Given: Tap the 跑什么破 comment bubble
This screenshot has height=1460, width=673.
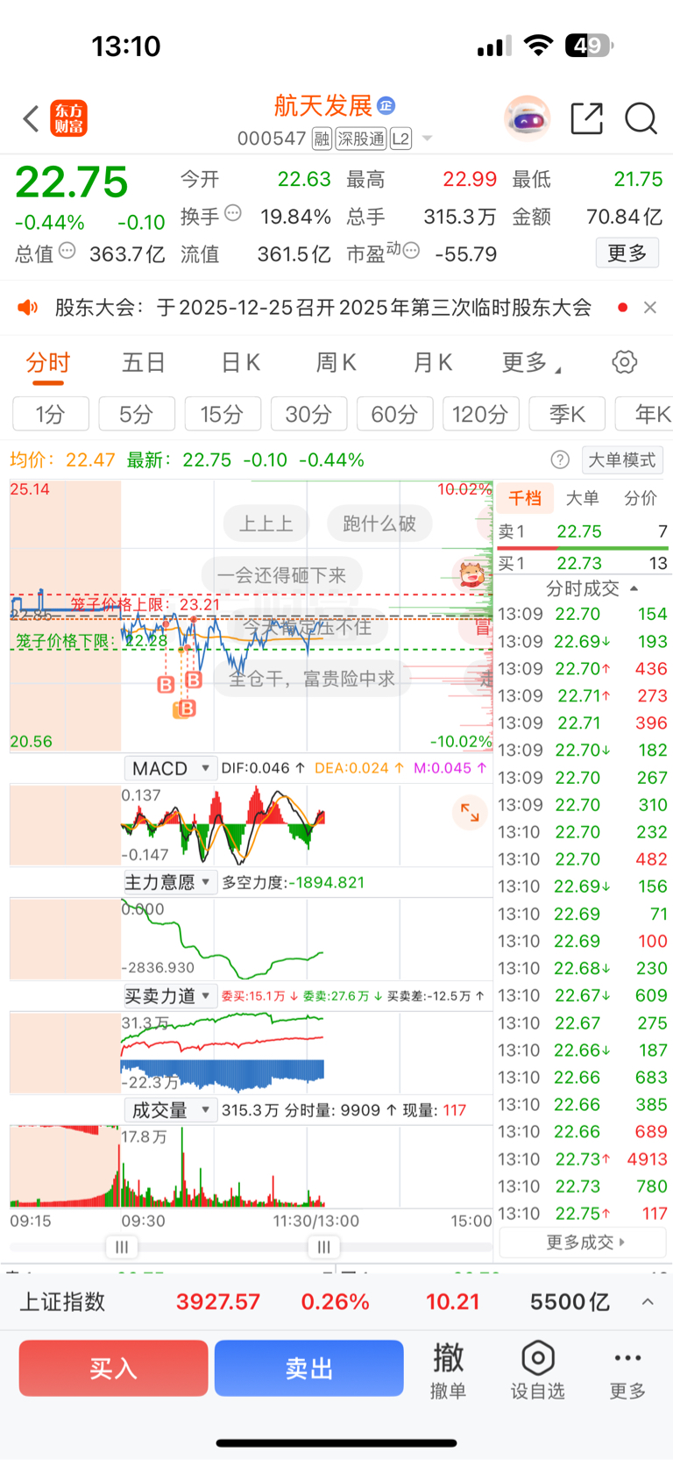Looking at the screenshot, I should pos(379,523).
